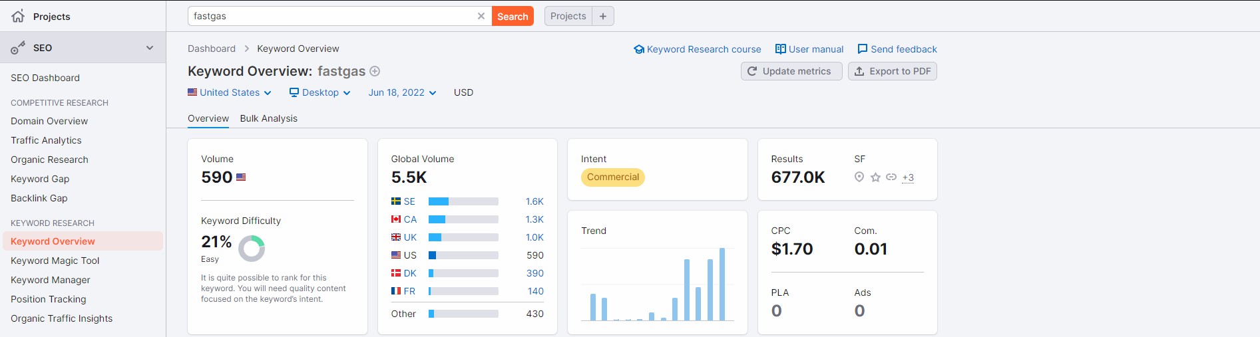1260x337 pixels.
Task: Clear the fastgas search field
Action: coord(481,16)
